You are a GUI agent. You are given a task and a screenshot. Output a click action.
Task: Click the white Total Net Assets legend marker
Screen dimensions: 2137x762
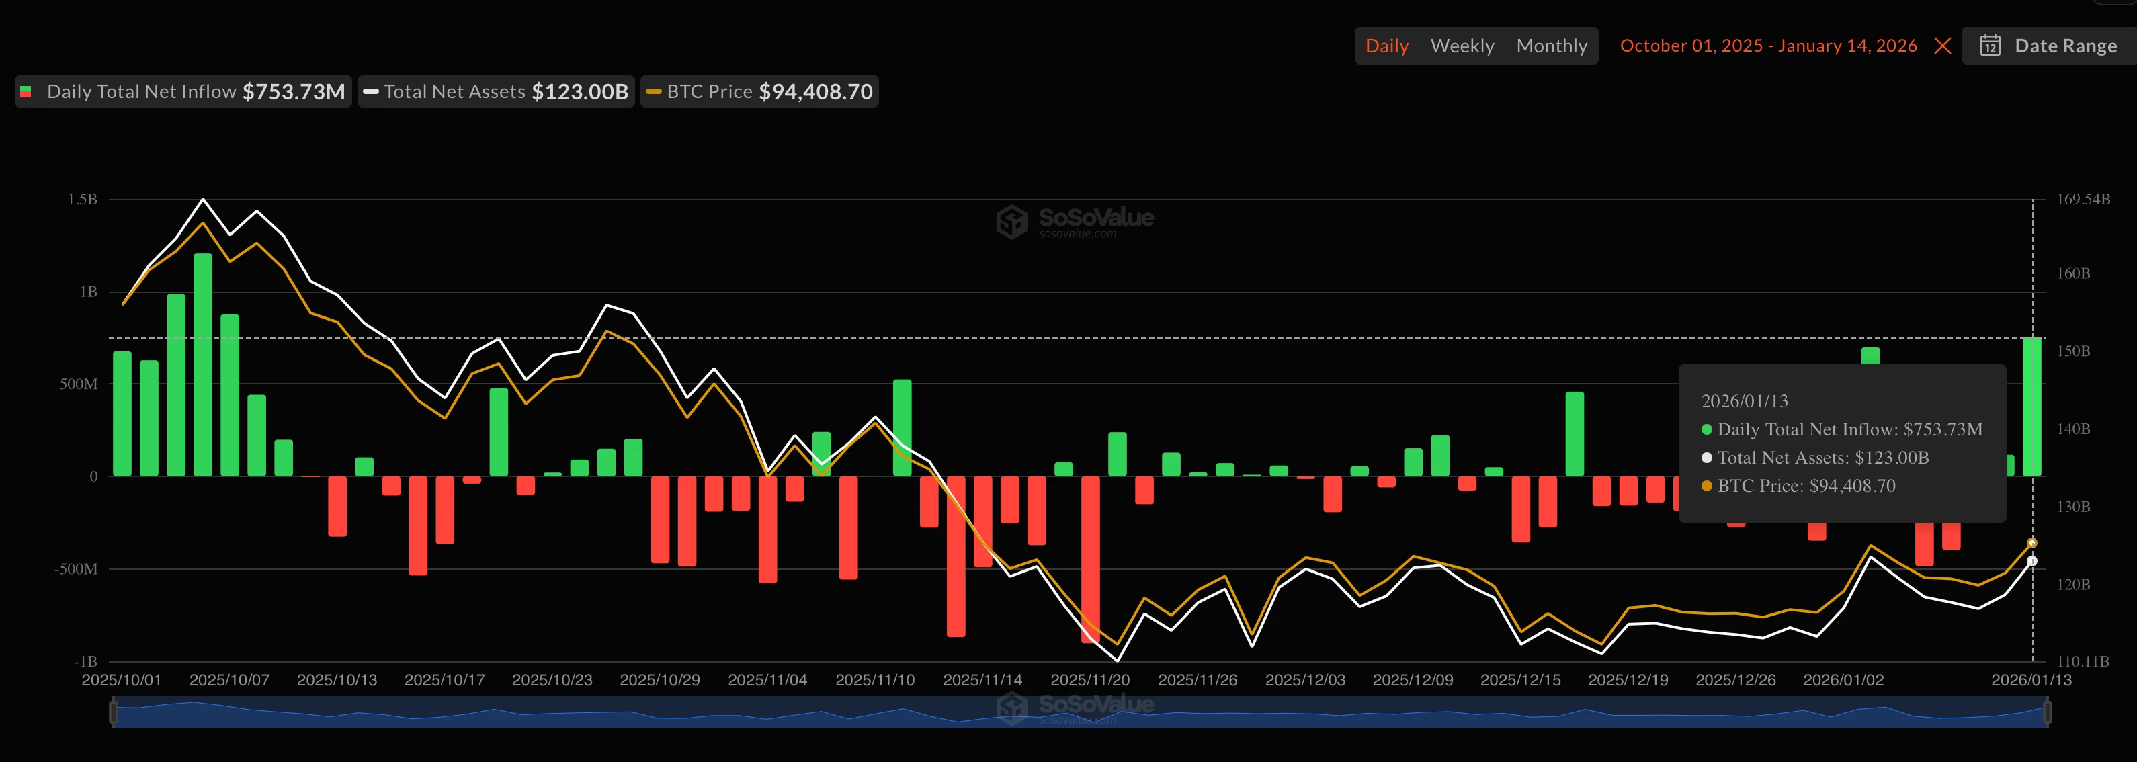click(x=371, y=91)
